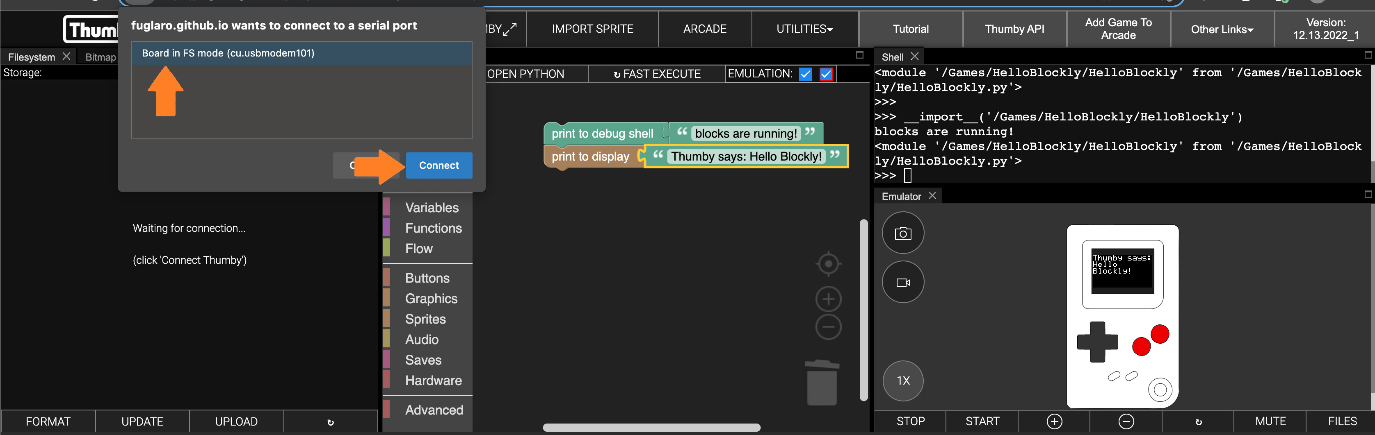The width and height of the screenshot is (1375, 435).
Task: Increase emulator size with plus button
Action: coord(1054,421)
